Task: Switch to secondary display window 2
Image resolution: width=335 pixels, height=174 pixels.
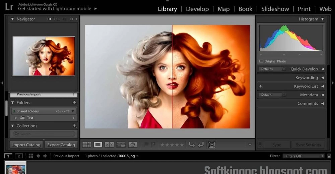Action: click(19, 156)
